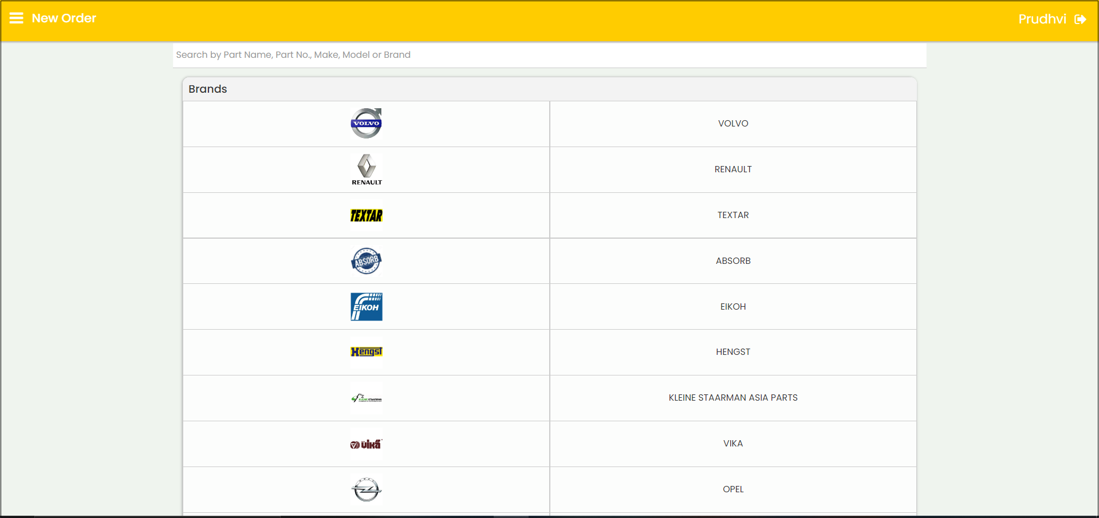Focus the part search input field

(550, 55)
